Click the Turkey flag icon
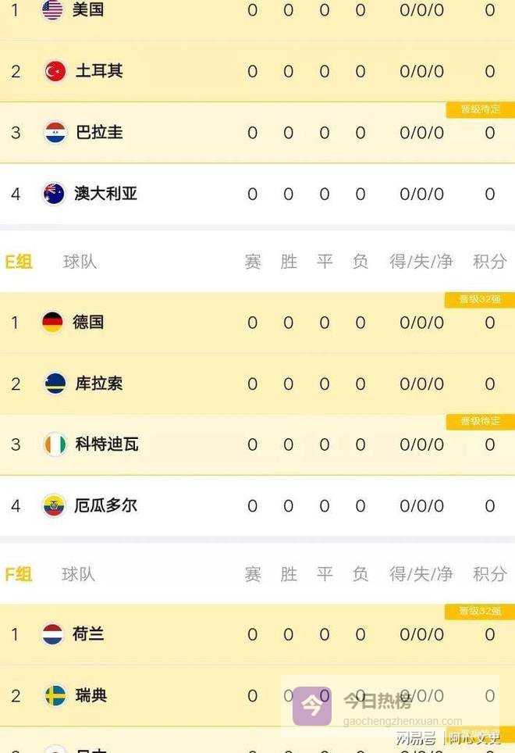 (55, 71)
